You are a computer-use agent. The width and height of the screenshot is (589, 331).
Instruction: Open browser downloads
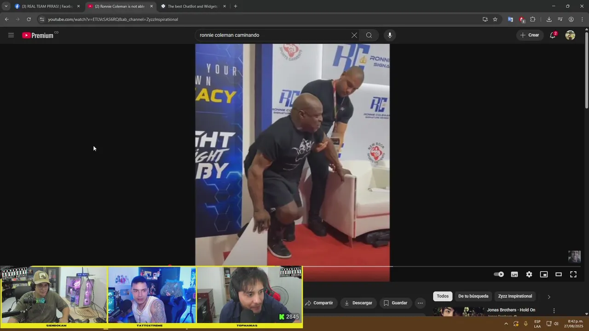pos(549,19)
